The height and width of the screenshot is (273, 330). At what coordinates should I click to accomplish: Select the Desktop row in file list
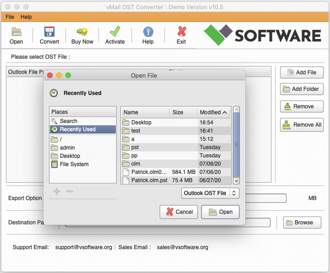click(x=176, y=123)
